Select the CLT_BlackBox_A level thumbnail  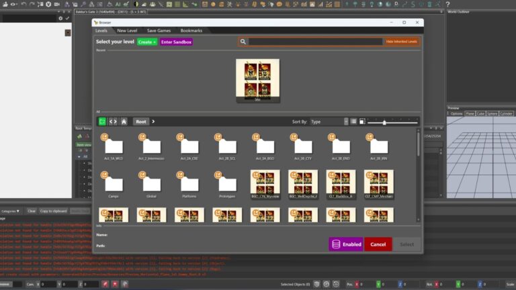pyautogui.click(x=341, y=184)
